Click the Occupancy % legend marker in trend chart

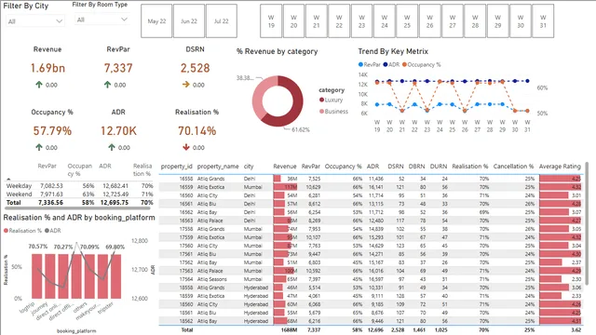pos(404,64)
